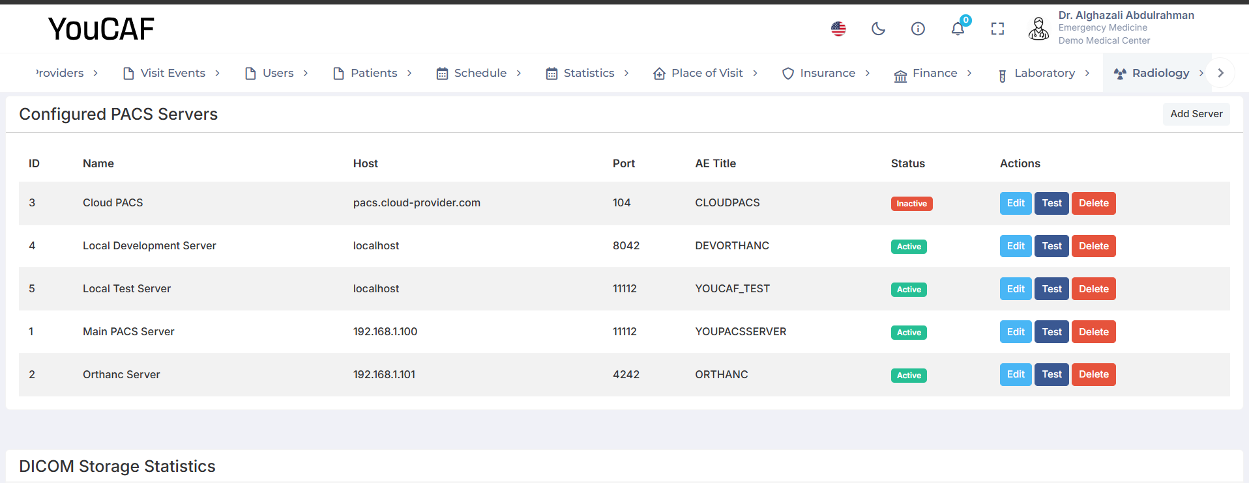Image resolution: width=1249 pixels, height=483 pixels.
Task: Expand the Insurance menu chevron
Action: 868,74
